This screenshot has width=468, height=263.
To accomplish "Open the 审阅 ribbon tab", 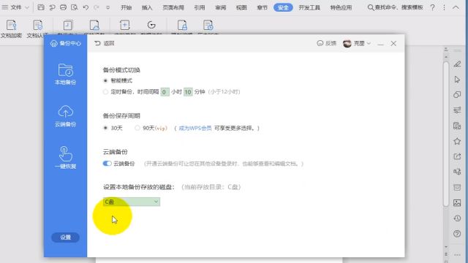I will pyautogui.click(x=221, y=7).
